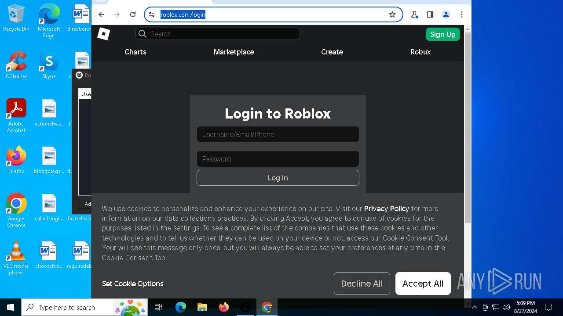Show hidden system tray icons
Viewport: 563px width, 316px height.
[475, 307]
